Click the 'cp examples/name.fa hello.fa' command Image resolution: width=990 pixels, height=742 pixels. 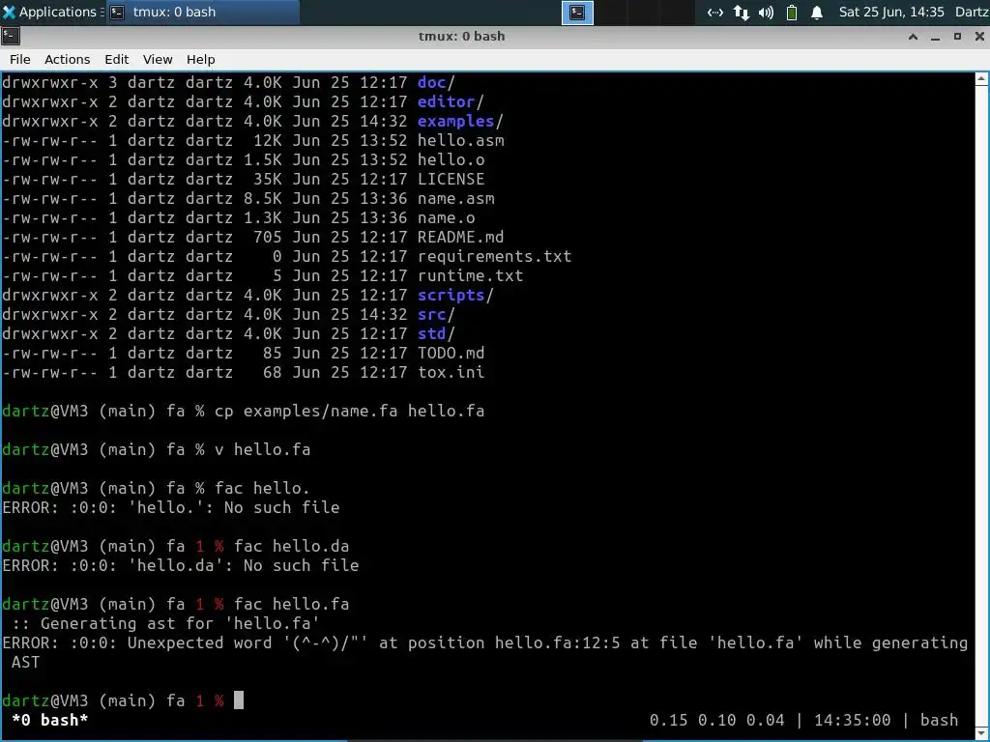pos(350,411)
